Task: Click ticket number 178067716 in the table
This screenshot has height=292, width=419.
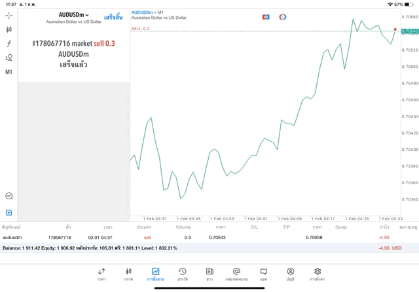Action: pyautogui.click(x=60, y=237)
